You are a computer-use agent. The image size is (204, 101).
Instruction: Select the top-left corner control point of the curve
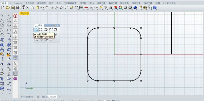[x=87, y=28]
